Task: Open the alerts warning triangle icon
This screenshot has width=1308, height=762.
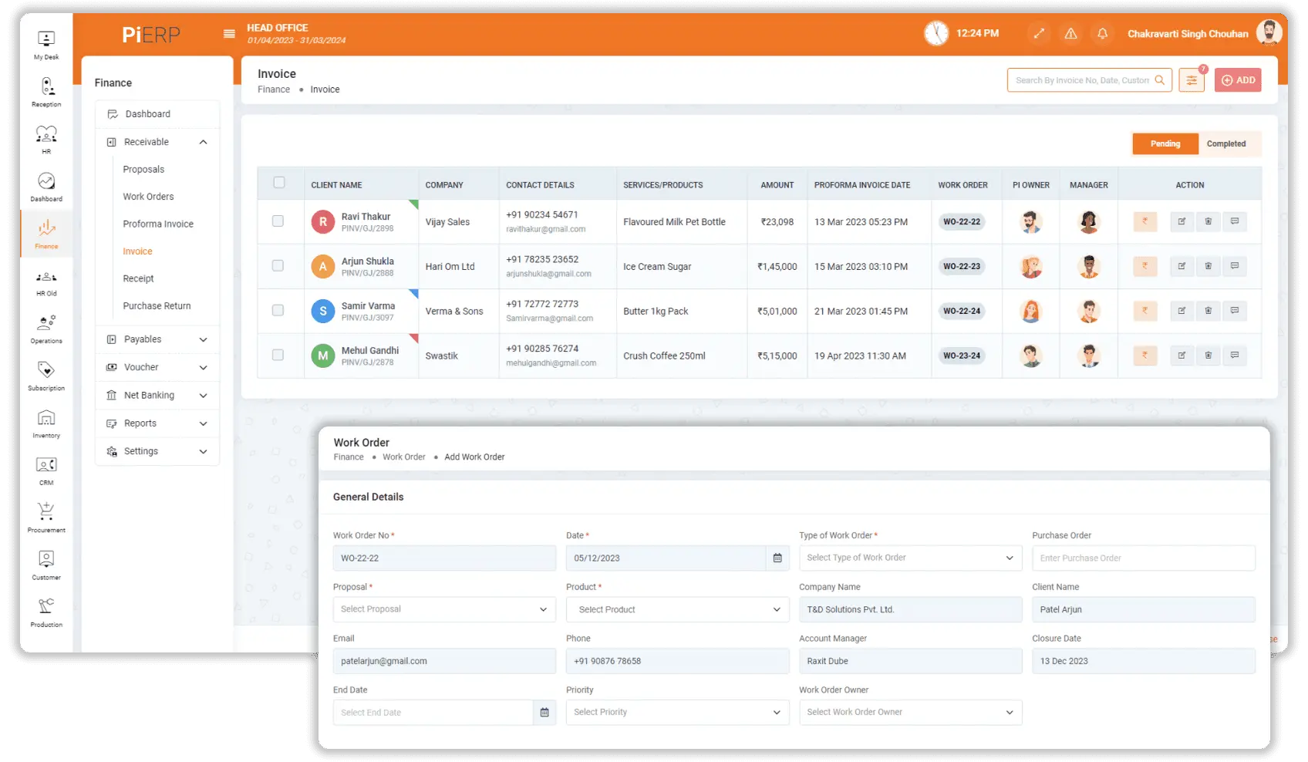Action: click(1070, 33)
